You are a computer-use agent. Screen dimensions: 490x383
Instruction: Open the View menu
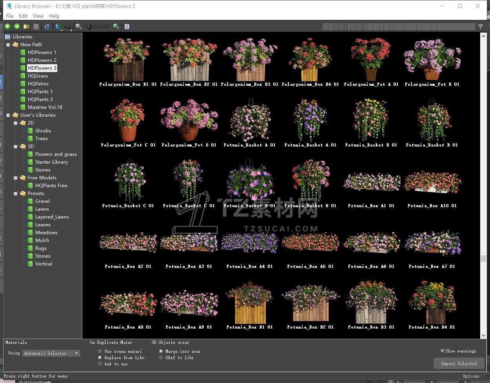tap(38, 16)
